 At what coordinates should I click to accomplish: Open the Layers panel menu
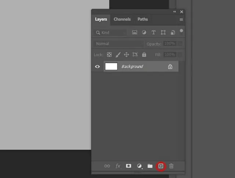click(x=181, y=19)
